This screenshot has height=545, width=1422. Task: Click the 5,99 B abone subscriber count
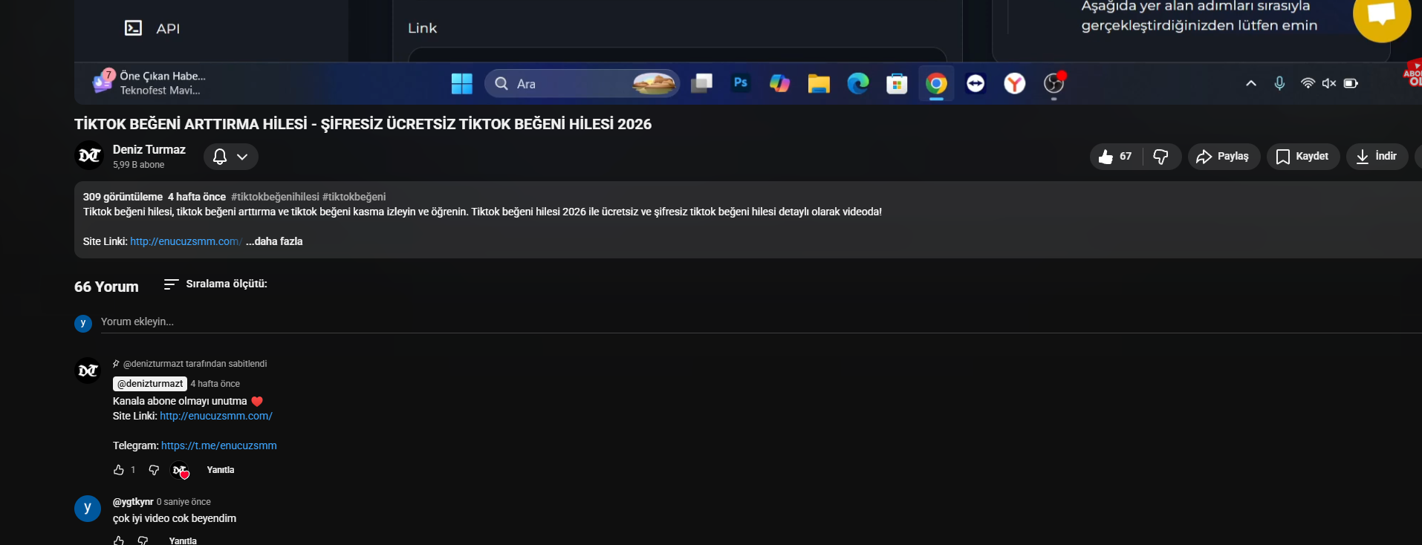point(139,165)
